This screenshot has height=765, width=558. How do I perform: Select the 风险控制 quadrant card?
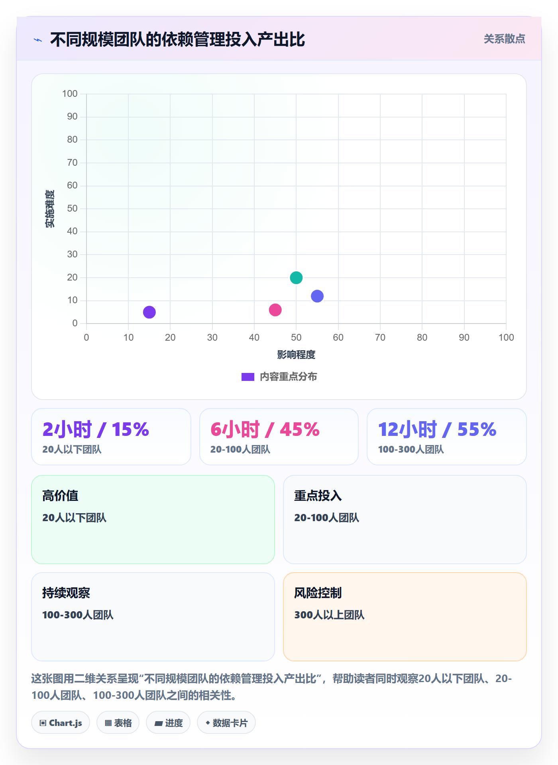tap(405, 617)
